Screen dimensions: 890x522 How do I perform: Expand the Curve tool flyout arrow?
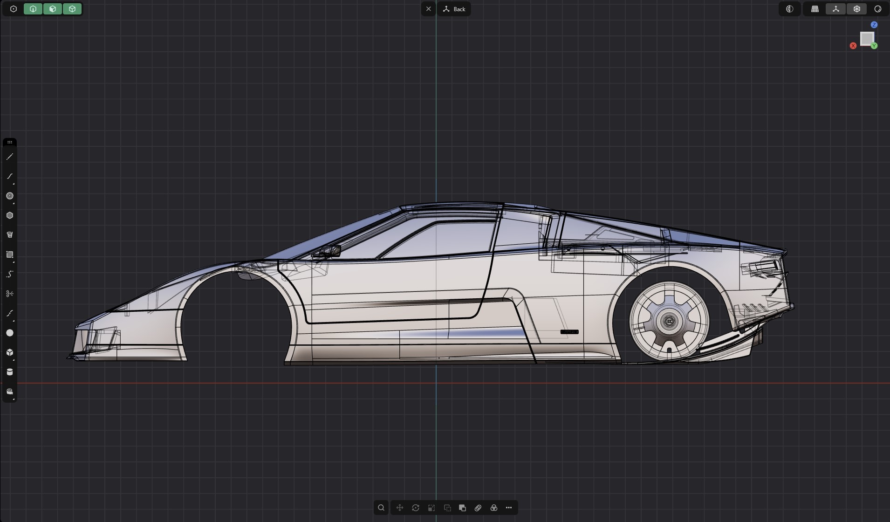[x=14, y=184]
